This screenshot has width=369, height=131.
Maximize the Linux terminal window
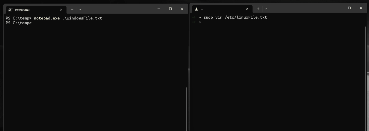point(349,8)
